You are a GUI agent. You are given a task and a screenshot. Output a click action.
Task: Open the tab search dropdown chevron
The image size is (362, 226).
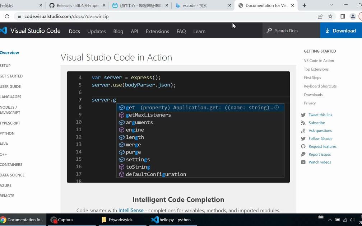coord(331,5)
